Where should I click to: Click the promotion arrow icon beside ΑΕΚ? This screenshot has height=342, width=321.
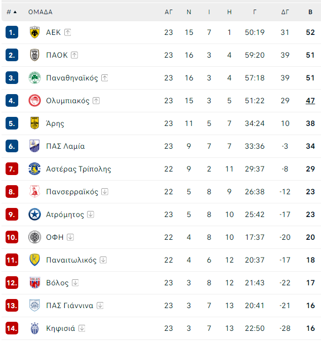(68, 32)
